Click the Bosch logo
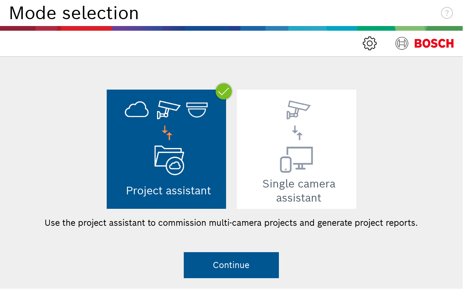Image resolution: width=463 pixels, height=289 pixels. pyautogui.click(x=424, y=44)
